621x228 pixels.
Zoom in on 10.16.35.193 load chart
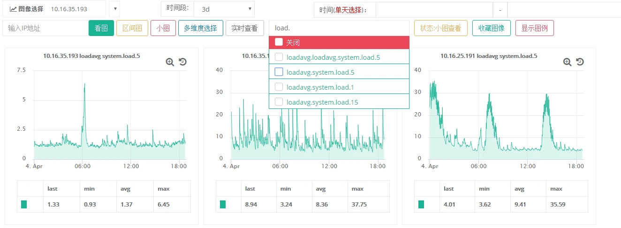pyautogui.click(x=170, y=62)
